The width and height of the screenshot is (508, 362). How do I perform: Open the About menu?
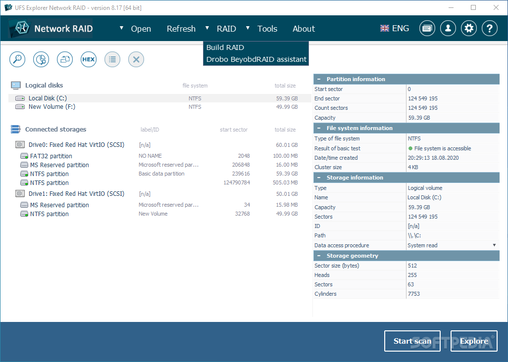304,29
